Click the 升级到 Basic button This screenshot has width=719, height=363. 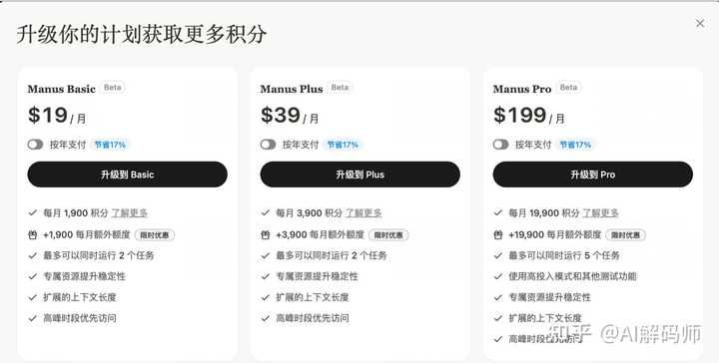point(128,175)
